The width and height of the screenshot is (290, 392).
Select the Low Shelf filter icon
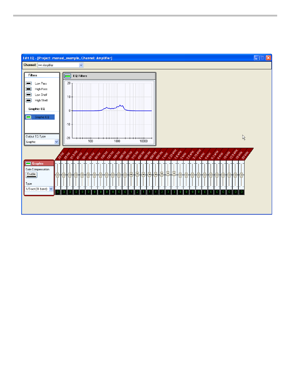coord(28,95)
